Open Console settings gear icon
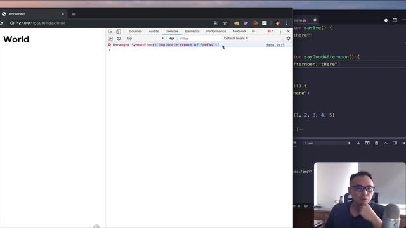The height and width of the screenshot is (228, 406). 288,38
